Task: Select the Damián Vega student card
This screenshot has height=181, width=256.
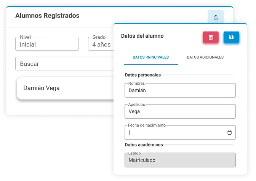Action: [x=65, y=88]
